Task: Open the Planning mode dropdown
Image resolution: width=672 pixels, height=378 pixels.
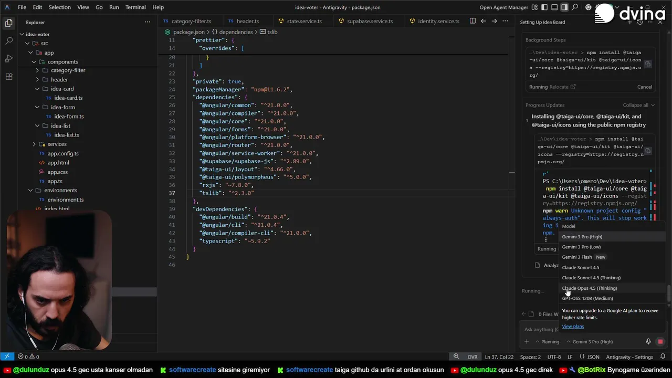Action: pos(547,342)
